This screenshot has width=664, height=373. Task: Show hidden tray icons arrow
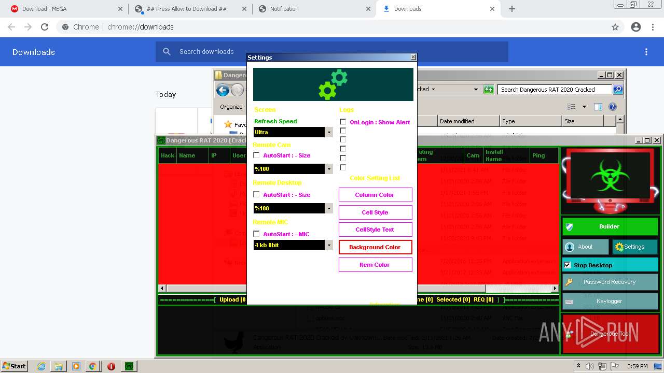click(x=579, y=366)
